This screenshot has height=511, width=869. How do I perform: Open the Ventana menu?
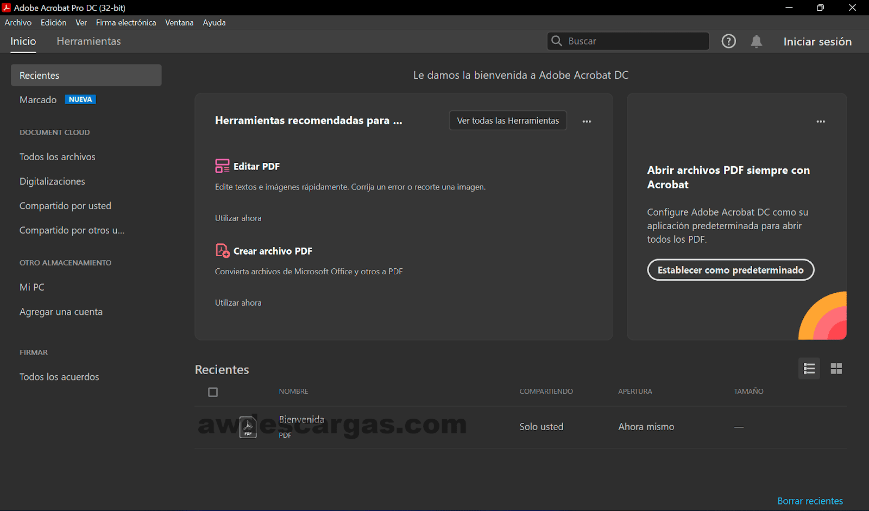[x=179, y=22]
